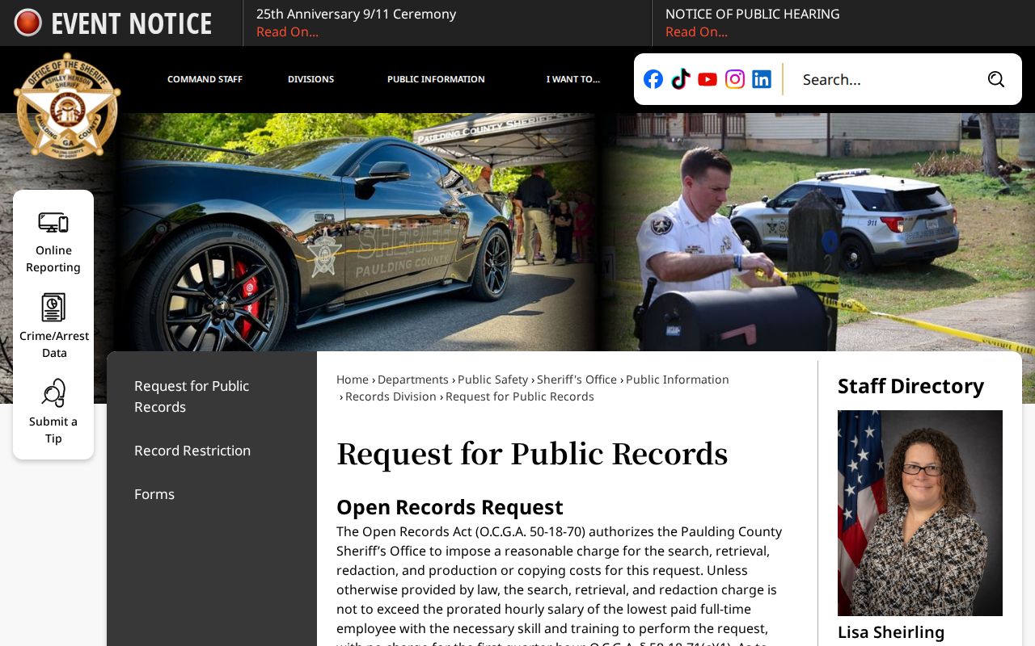Viewport: 1035px width, 646px height.
Task: Read on about Notice of Public Hearing
Action: (696, 31)
